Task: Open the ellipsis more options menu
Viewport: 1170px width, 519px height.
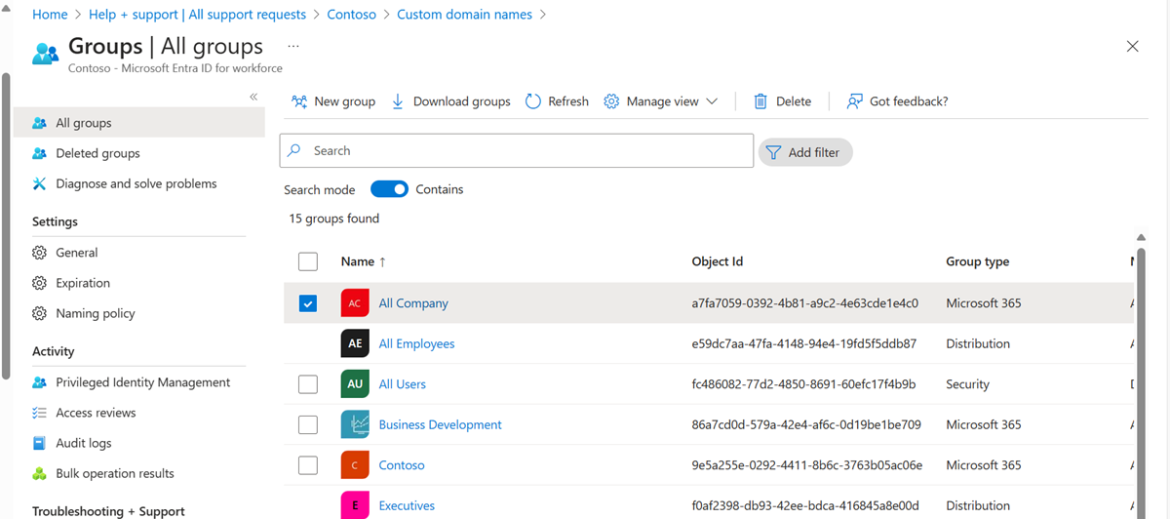Action: [x=292, y=46]
